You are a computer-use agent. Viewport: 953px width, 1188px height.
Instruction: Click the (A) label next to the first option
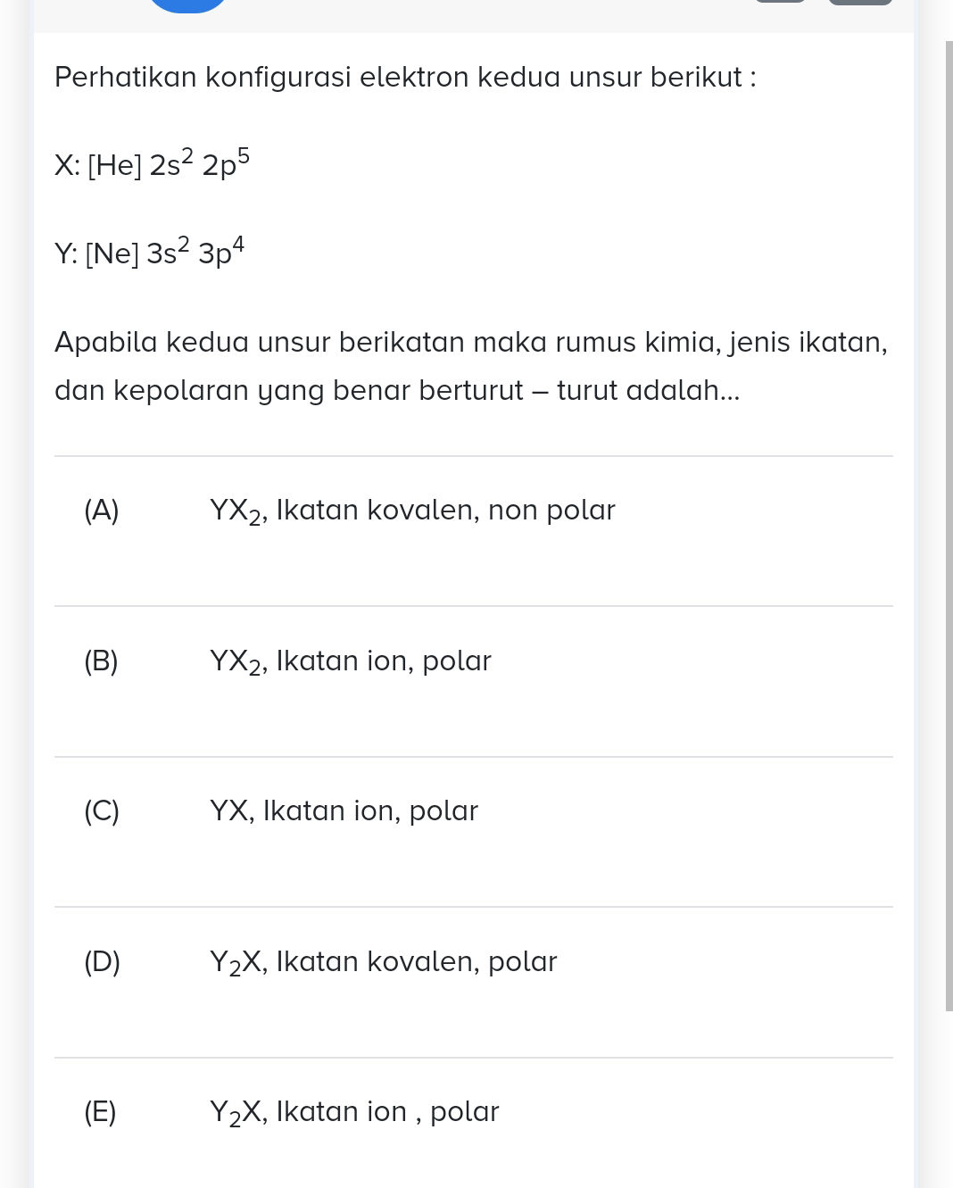tap(101, 510)
